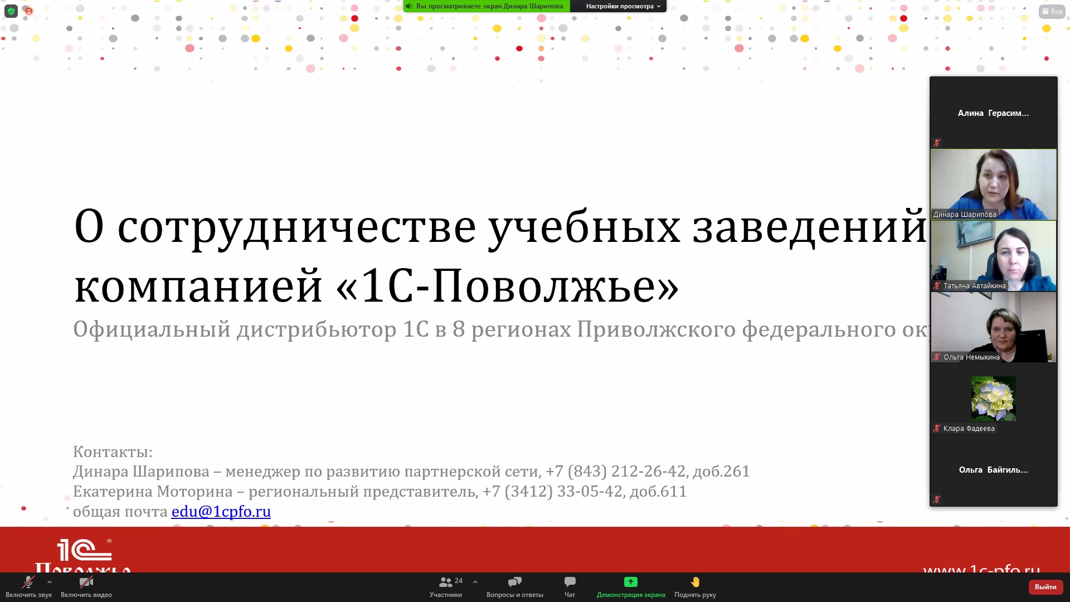Click the 1С Поволжье logo on the slide
1070x602 pixels.
(83, 555)
